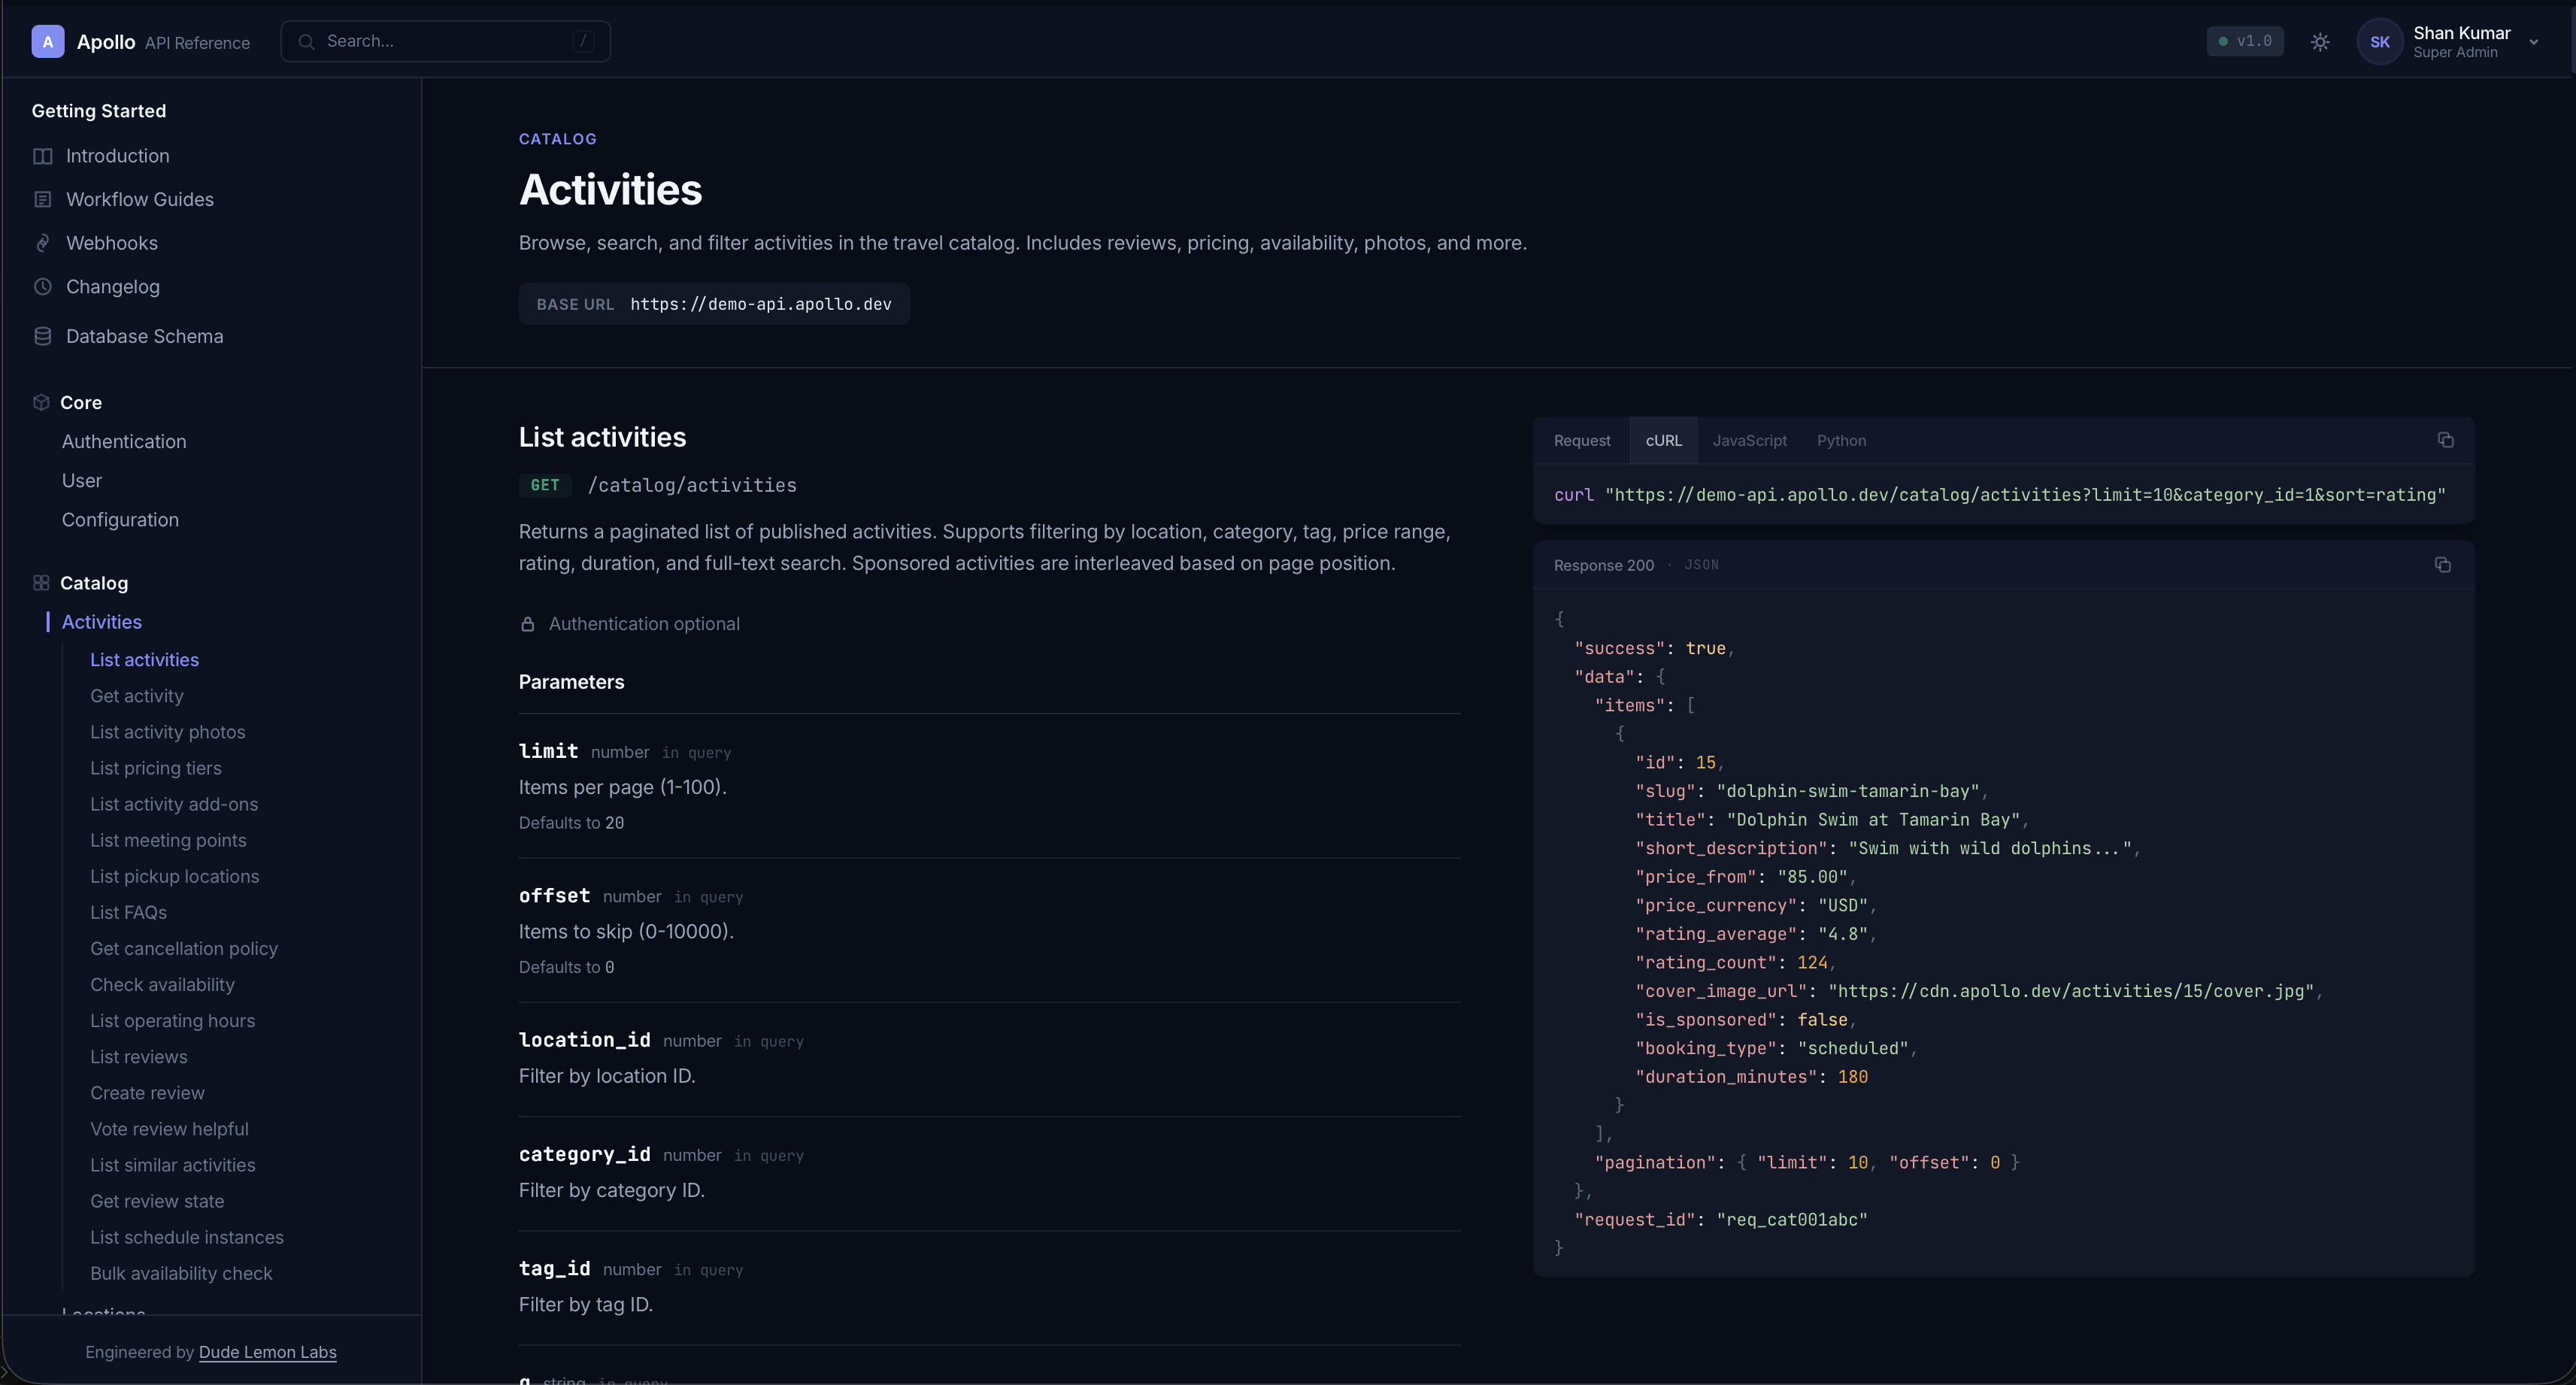Toggle light mode with the sun icon
2576x1385 pixels.
(x=2320, y=41)
